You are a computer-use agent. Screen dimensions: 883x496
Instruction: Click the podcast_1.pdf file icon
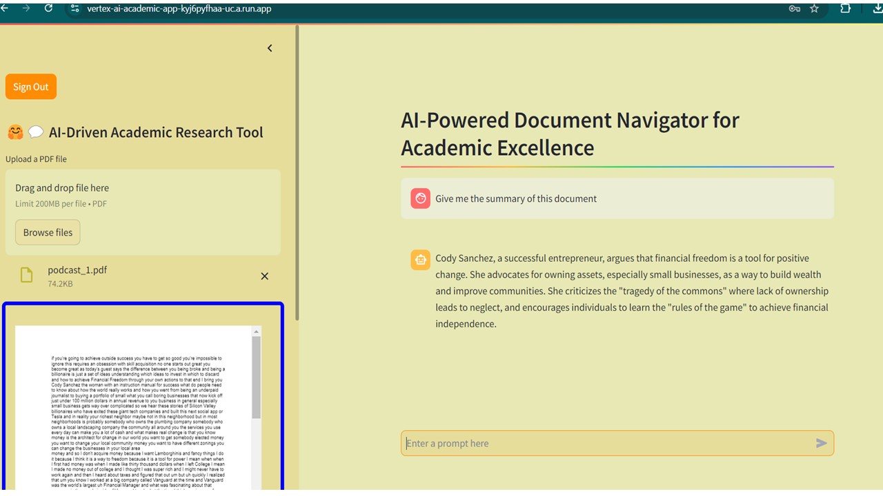pos(26,276)
